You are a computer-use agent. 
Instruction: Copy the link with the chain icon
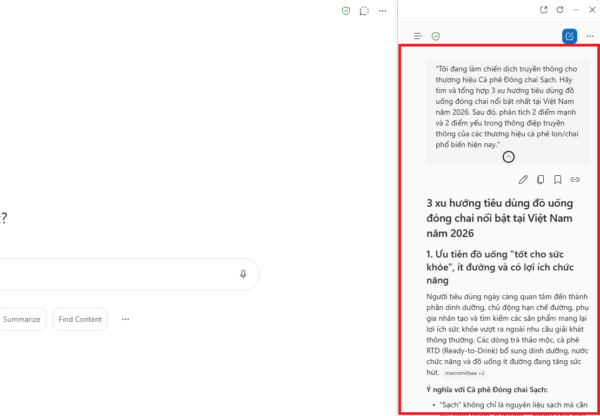pyautogui.click(x=575, y=180)
